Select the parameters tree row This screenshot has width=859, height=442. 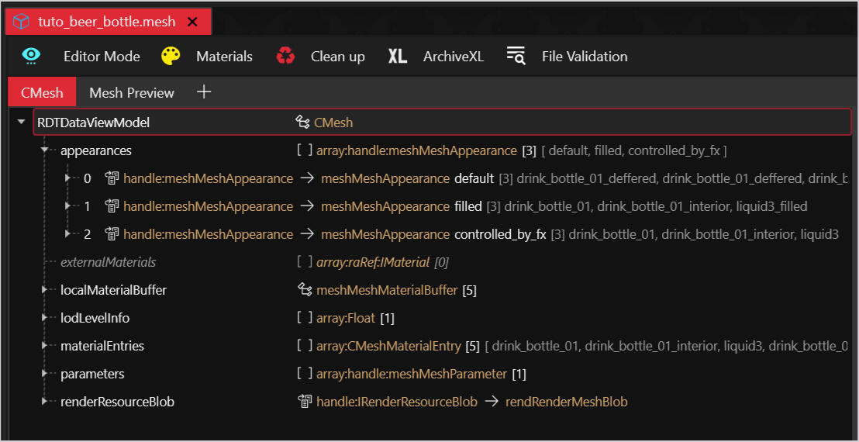pos(92,374)
